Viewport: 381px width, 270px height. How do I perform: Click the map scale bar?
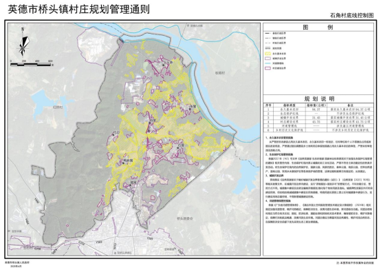[x=31, y=65]
